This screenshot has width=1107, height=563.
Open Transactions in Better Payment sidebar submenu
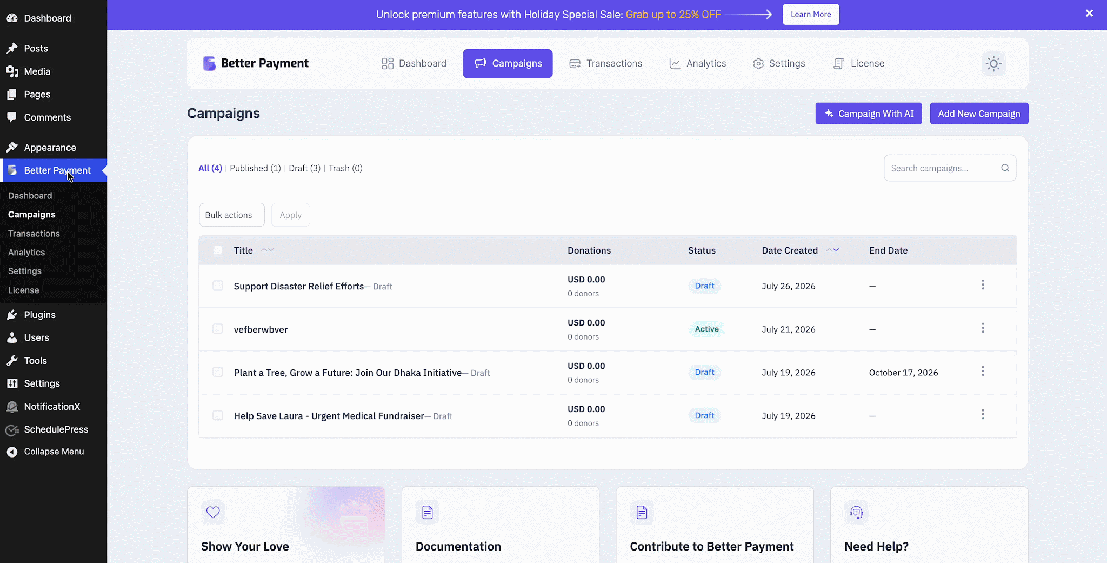[x=34, y=233]
